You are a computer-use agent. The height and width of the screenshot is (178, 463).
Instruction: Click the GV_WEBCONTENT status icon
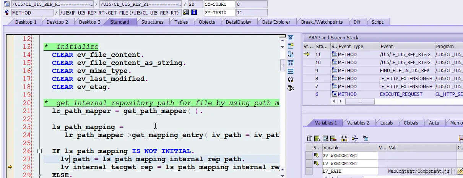(x=317, y=155)
